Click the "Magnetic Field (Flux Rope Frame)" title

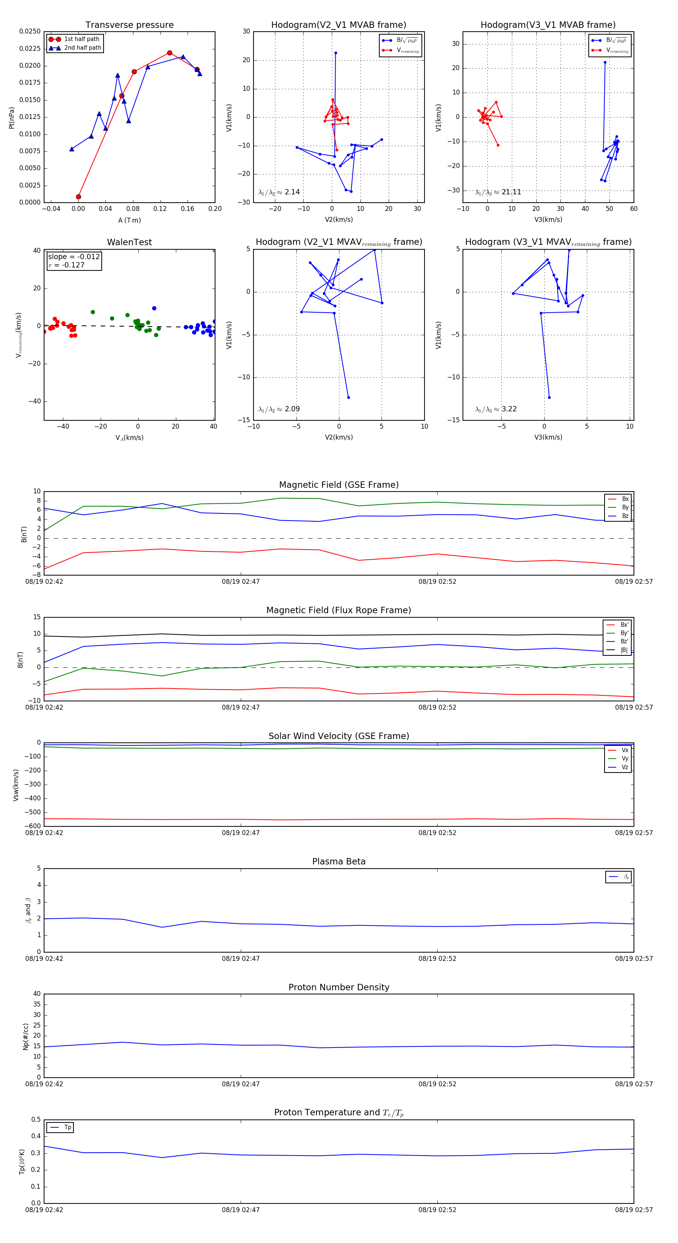coord(339,611)
